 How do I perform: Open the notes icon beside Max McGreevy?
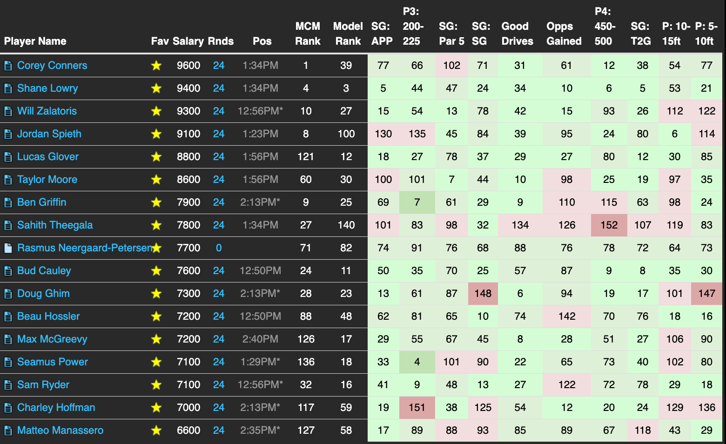click(8, 339)
